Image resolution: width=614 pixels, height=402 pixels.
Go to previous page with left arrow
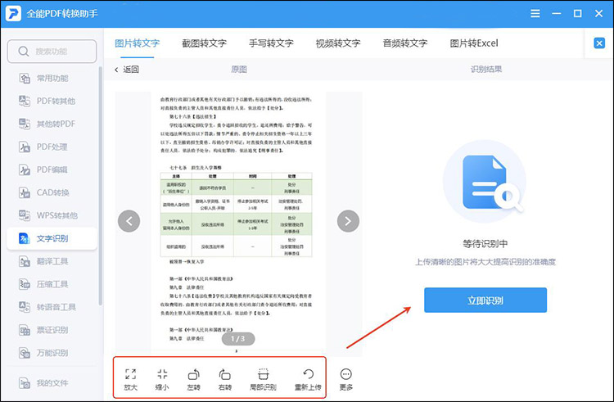[129, 220]
